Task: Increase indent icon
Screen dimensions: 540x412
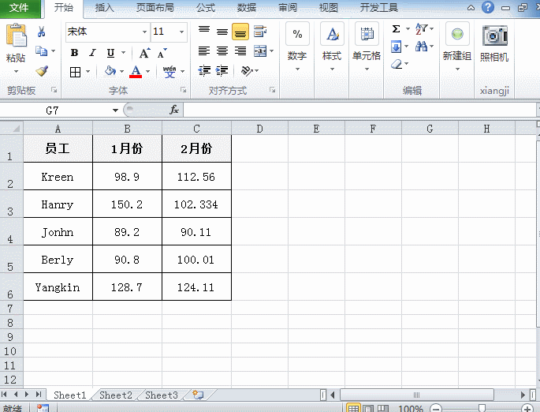Action: click(x=222, y=71)
